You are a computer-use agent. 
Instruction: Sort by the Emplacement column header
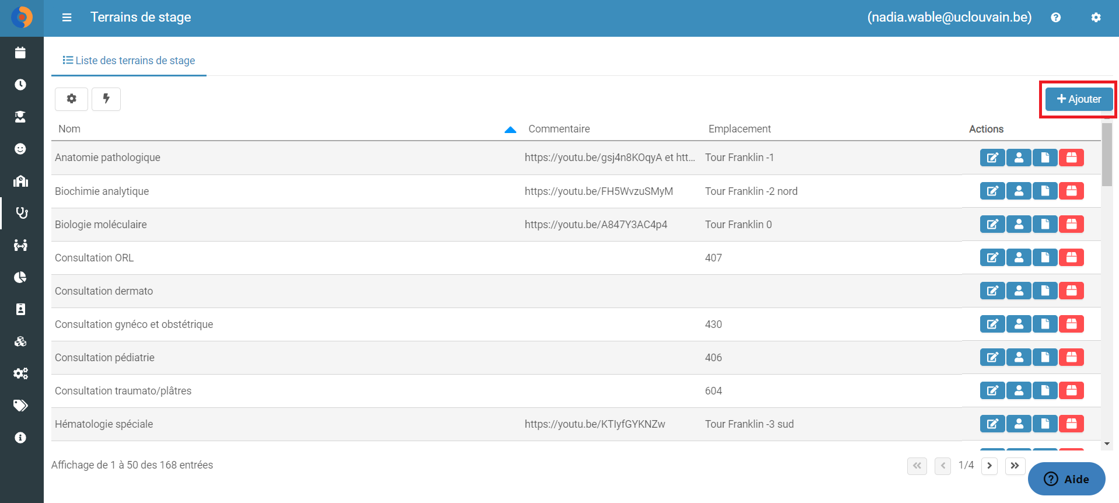pyautogui.click(x=739, y=129)
